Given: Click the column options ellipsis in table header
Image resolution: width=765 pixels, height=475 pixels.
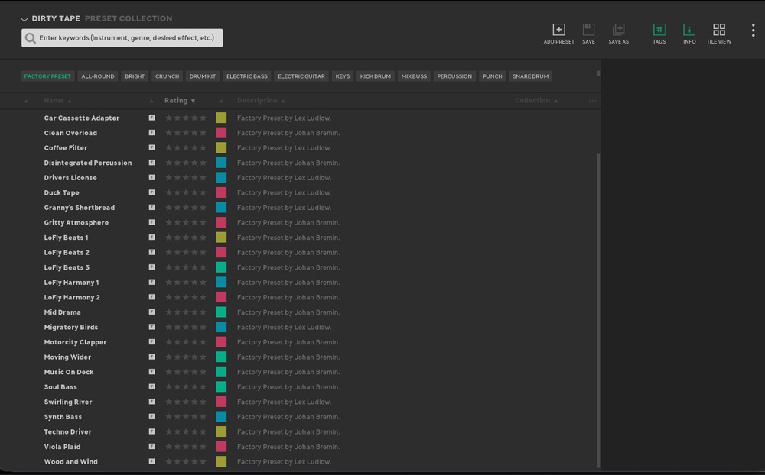Looking at the screenshot, I should (x=593, y=101).
